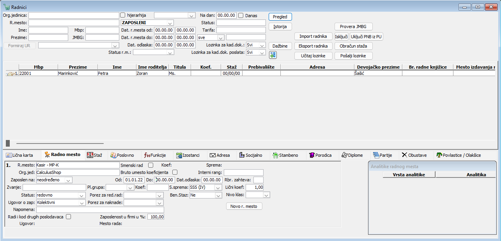Click the Diplome tab scroll icon
Viewport: 501px width, 241px height.
tap(344, 155)
